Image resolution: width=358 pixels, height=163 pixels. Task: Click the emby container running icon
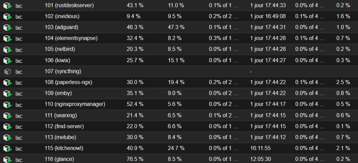coord(8,94)
